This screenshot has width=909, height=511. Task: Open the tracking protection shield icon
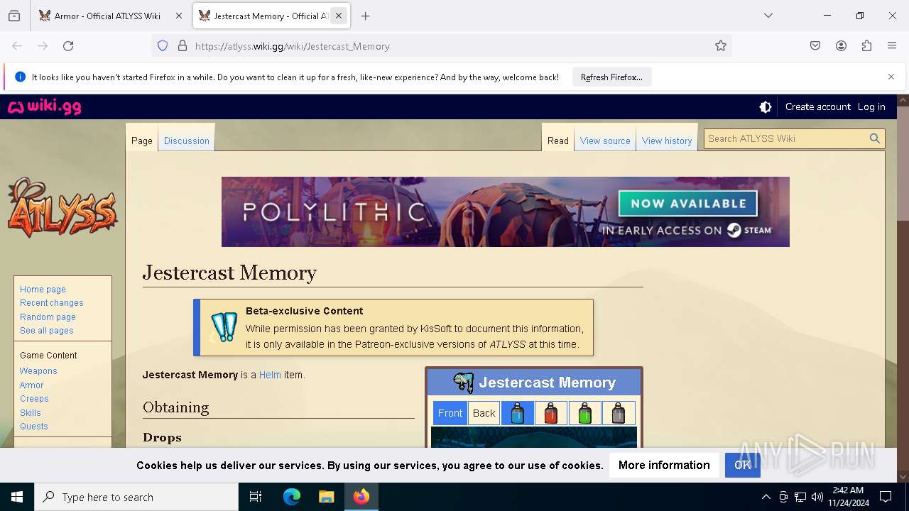[x=163, y=46]
